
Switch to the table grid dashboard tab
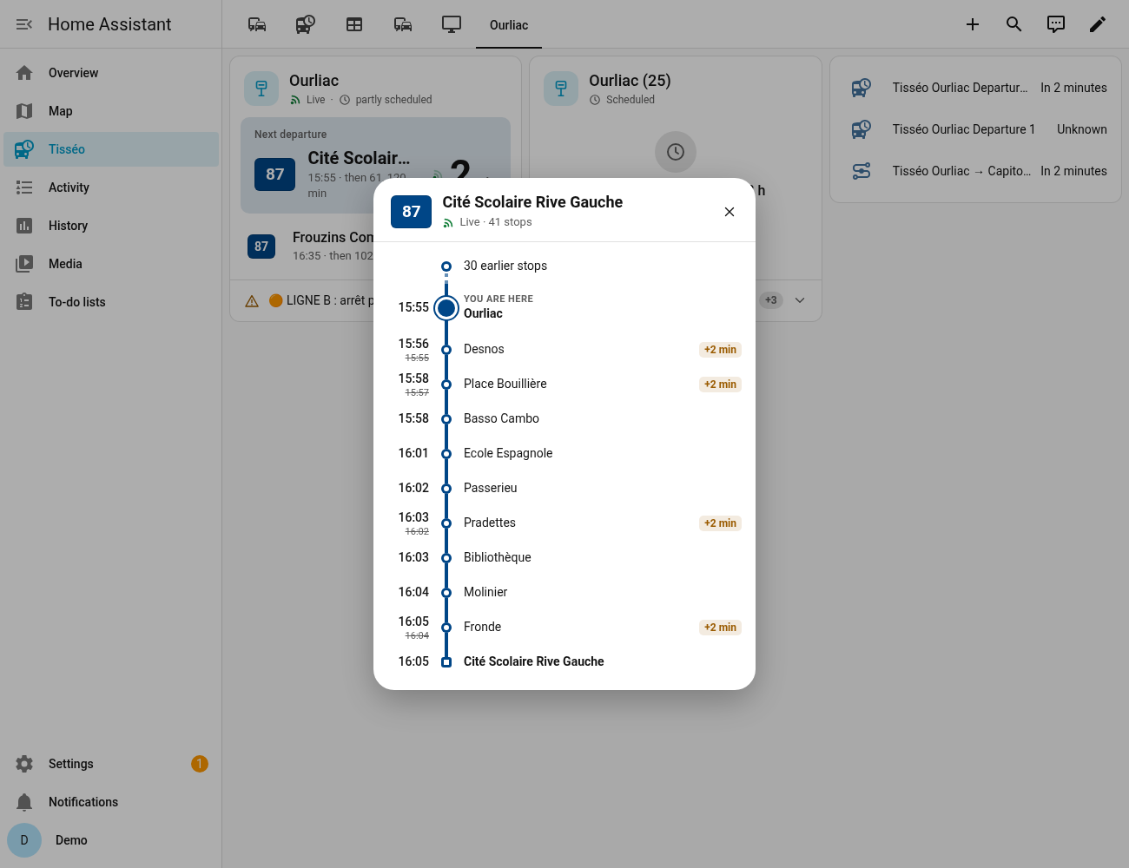(354, 24)
